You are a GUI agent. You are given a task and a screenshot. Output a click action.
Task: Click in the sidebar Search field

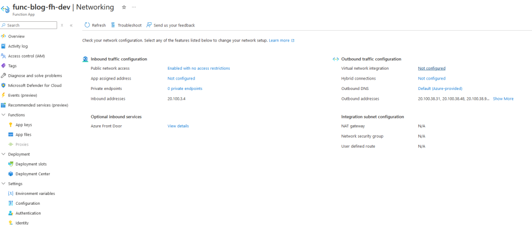pos(29,25)
